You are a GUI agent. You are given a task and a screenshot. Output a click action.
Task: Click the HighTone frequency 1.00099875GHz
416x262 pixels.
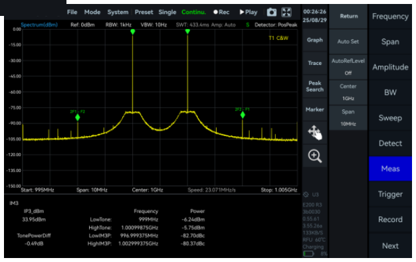(x=140, y=228)
